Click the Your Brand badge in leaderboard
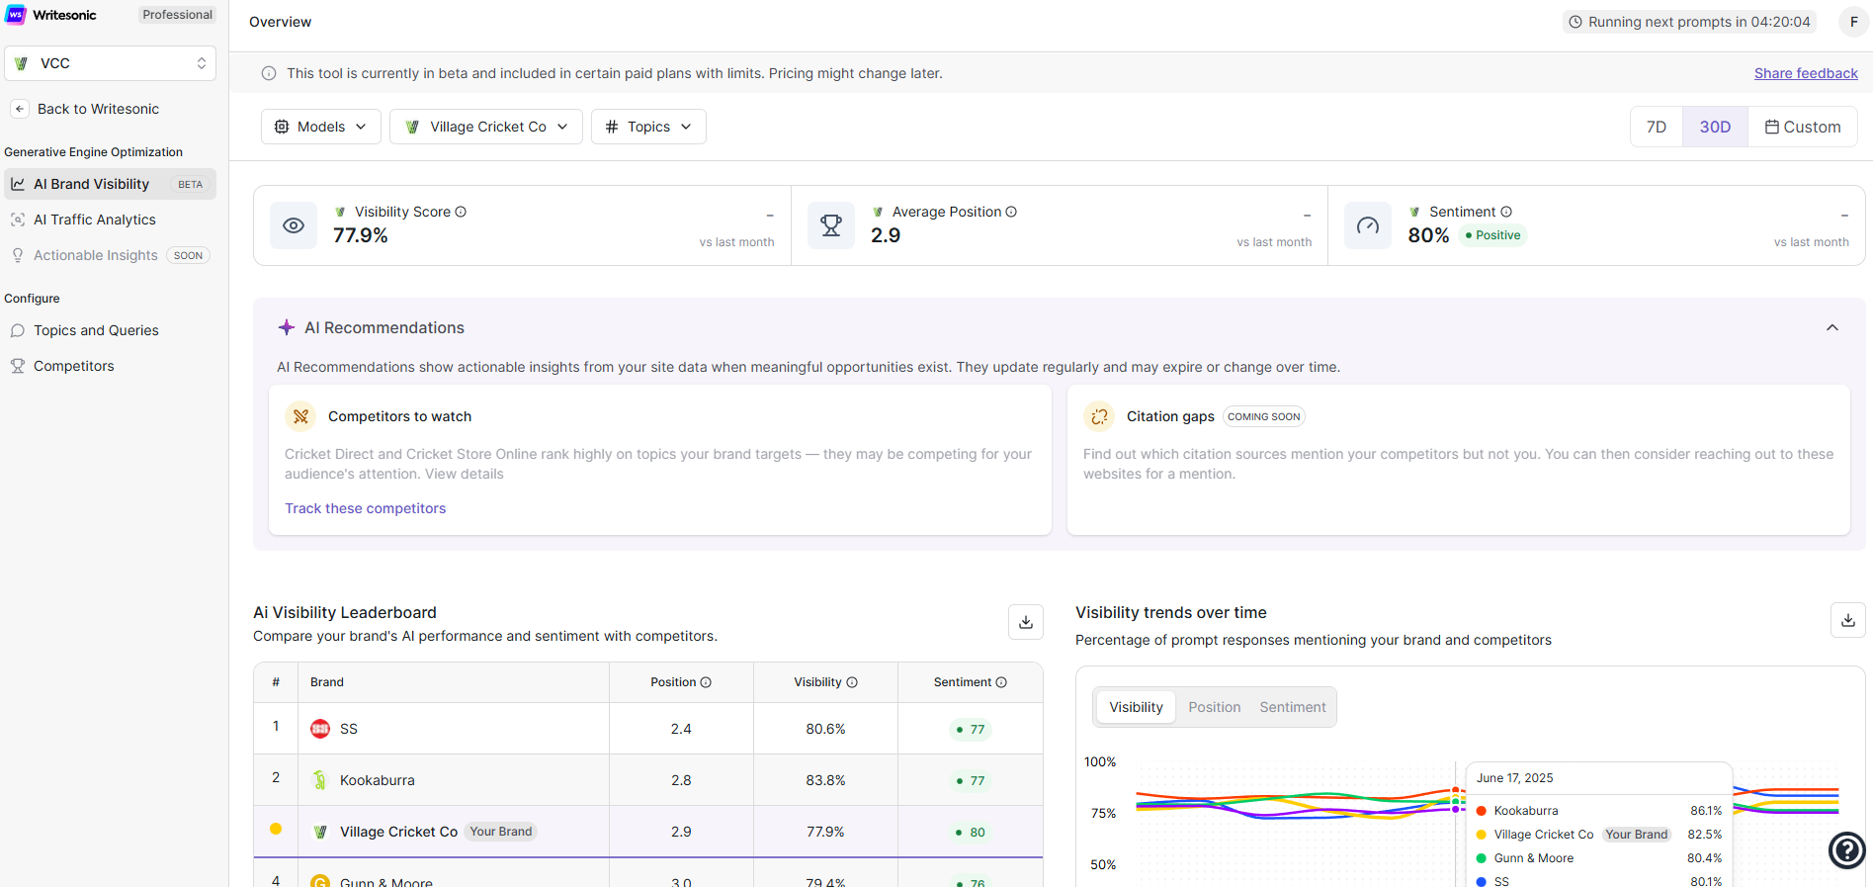The height and width of the screenshot is (887, 1873). 501,832
